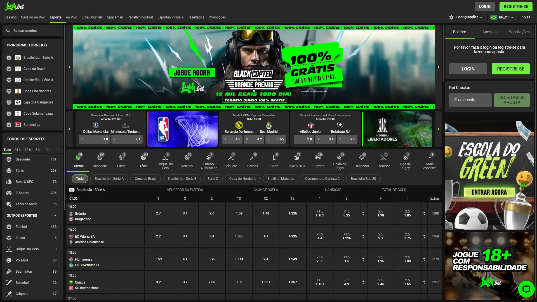Open Beisebol in sidebar list

coord(32,283)
